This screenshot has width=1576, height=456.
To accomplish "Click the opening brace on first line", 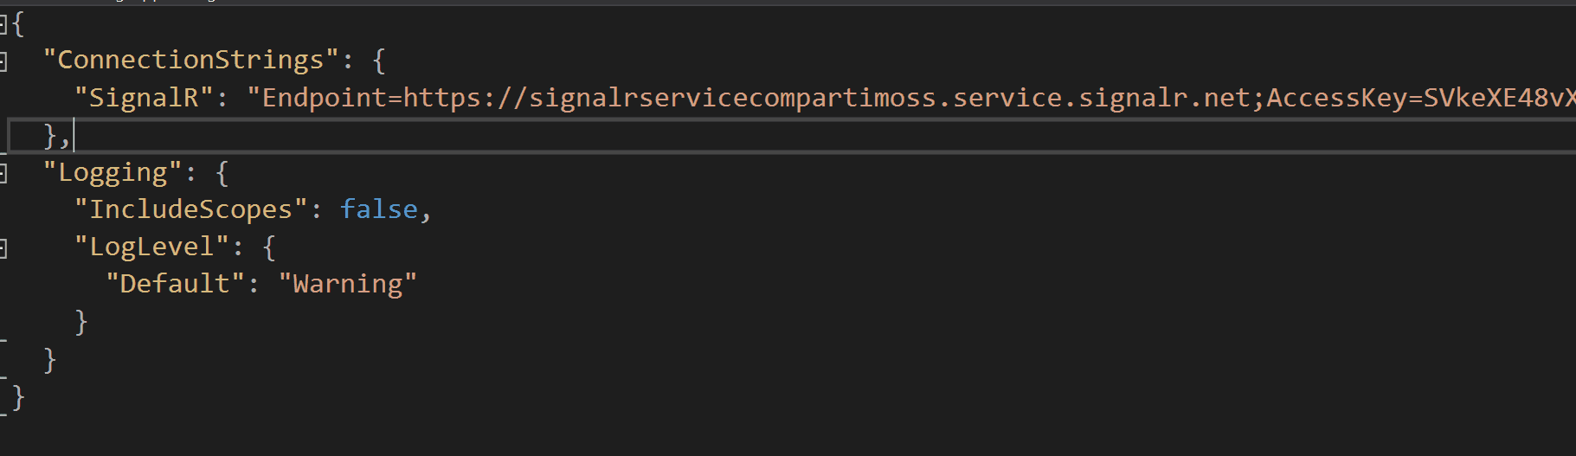I will tap(18, 23).
